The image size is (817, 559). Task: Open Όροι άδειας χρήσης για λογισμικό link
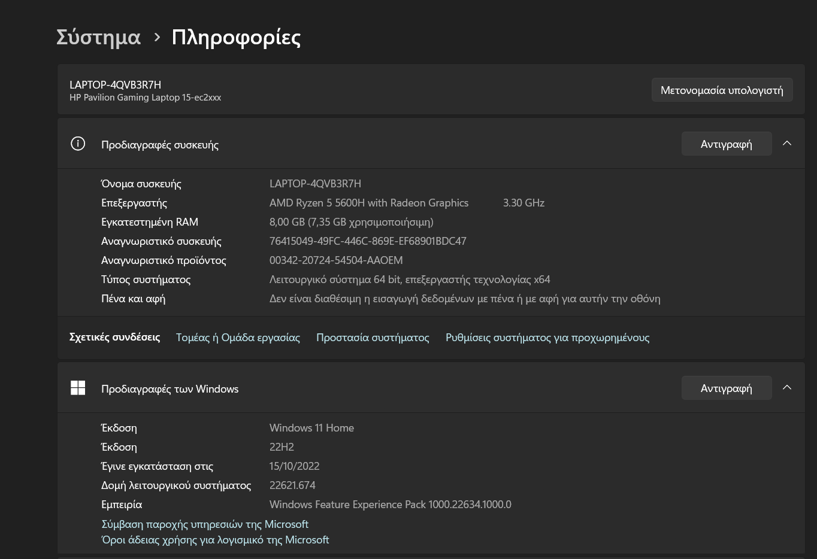click(215, 540)
